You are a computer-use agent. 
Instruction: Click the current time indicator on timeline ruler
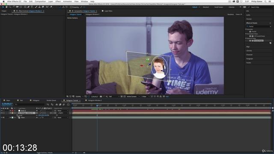[x=97, y=106]
